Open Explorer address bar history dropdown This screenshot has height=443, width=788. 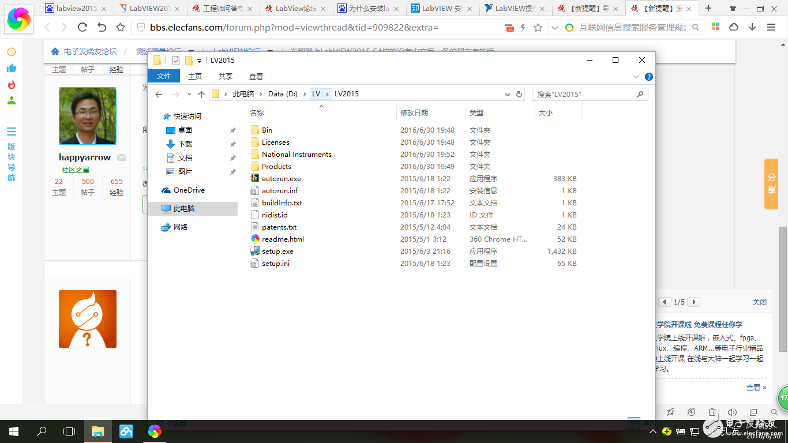[x=508, y=94]
